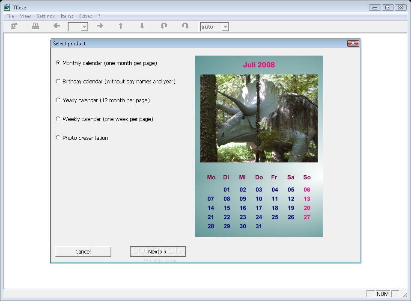This screenshot has width=411, height=301.
Task: Click the undo toolbar icon
Action: point(164,26)
